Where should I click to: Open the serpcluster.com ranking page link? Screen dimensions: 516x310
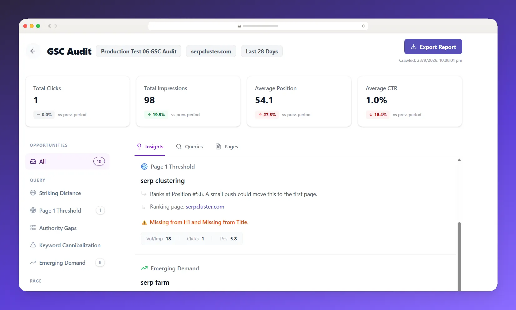(205, 207)
